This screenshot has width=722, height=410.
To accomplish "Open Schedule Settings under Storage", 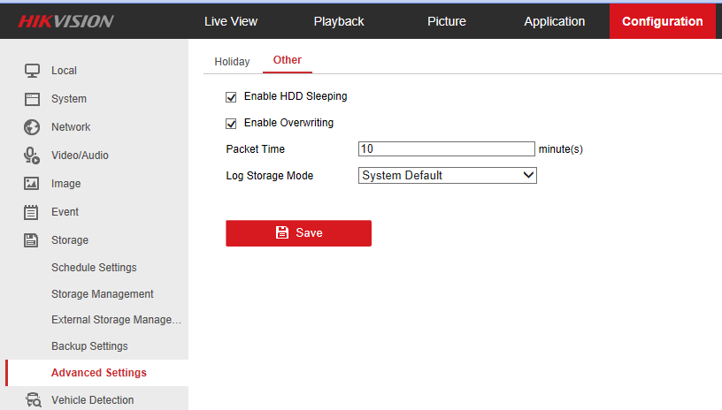I will (94, 268).
